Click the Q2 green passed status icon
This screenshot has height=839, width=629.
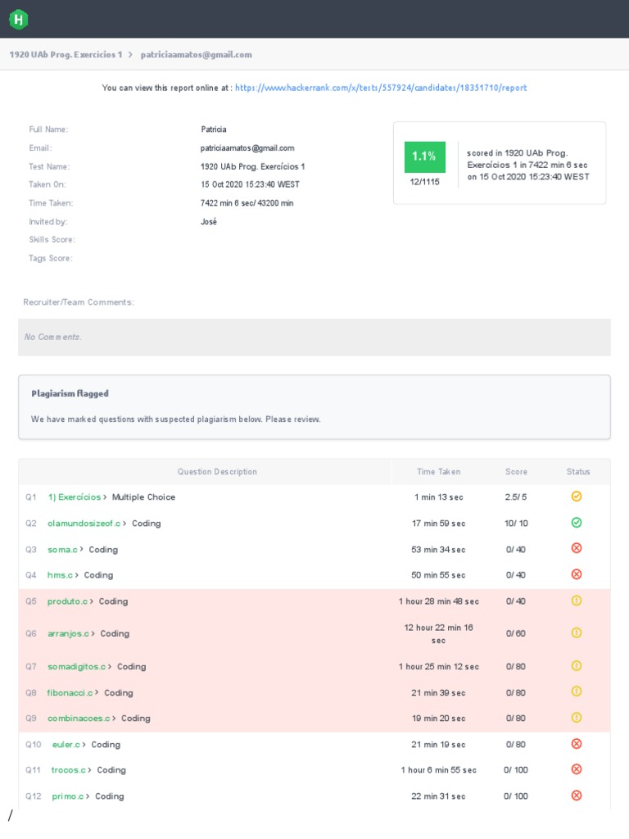(x=576, y=523)
